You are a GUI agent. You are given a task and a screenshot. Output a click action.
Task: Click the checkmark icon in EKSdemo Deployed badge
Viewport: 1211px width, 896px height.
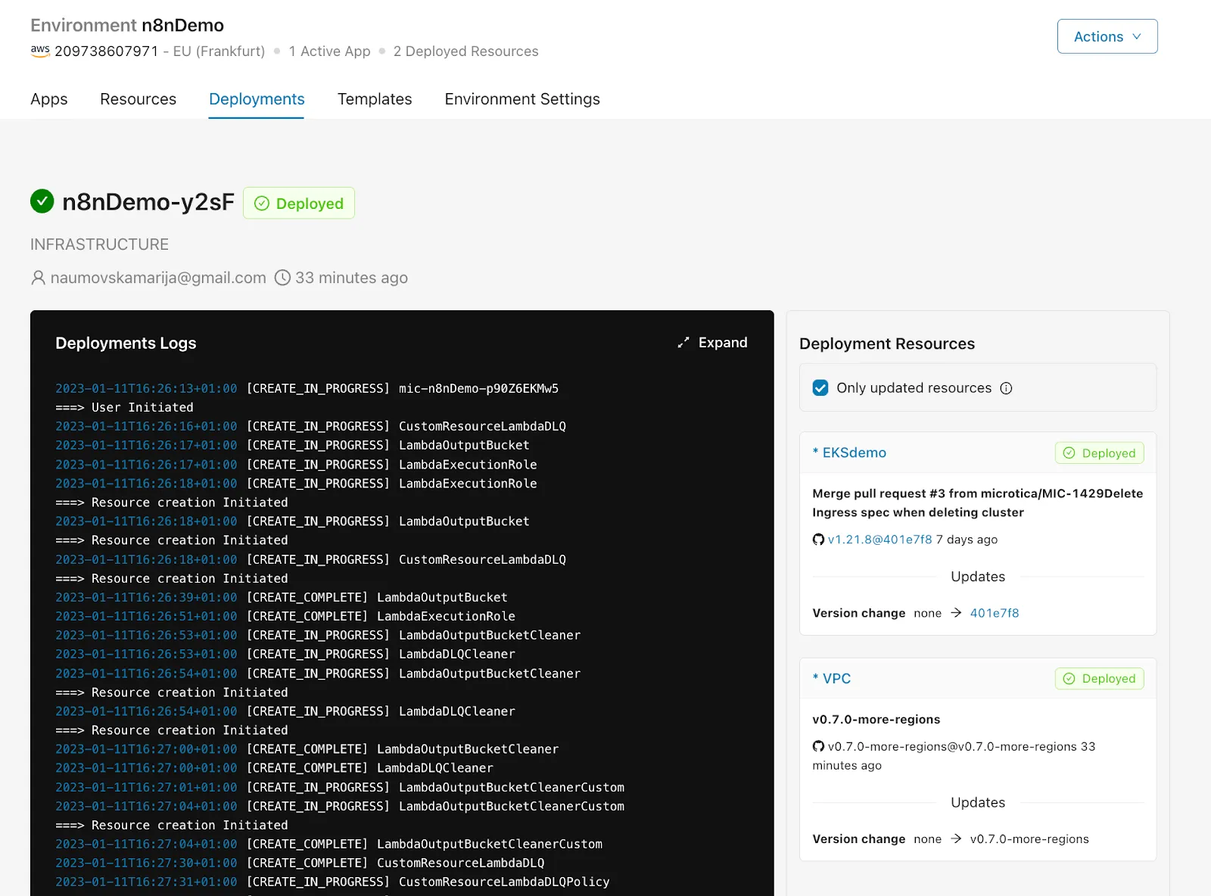[1069, 453]
